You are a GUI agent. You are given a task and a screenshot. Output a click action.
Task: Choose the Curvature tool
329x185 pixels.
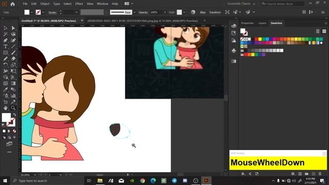click(13, 40)
